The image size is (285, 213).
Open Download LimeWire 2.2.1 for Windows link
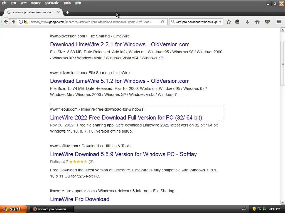pyautogui.click(x=120, y=44)
